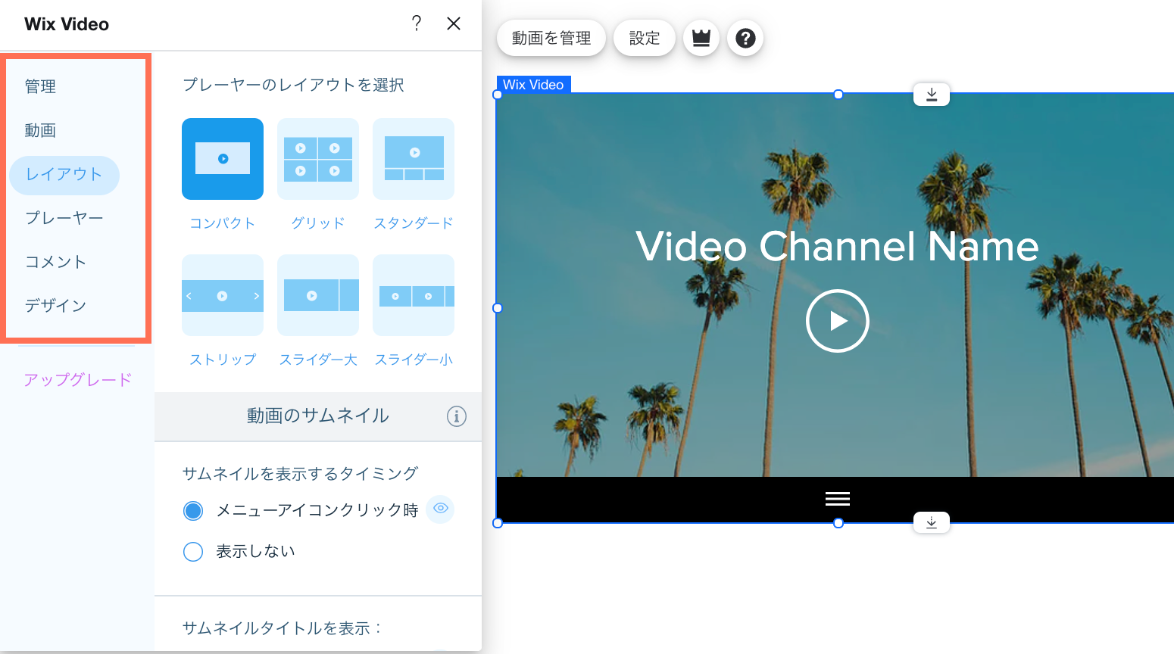Open 設定 for the video player
This screenshot has width=1174, height=654.
644,37
